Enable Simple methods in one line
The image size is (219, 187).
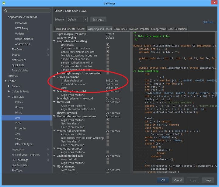(x=108, y=63)
